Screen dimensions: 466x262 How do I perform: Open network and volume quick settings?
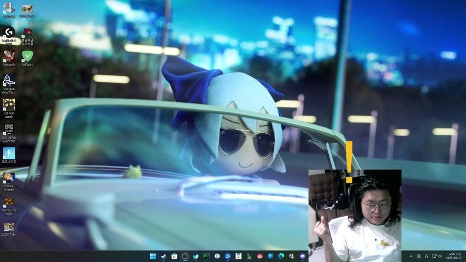[436, 256]
